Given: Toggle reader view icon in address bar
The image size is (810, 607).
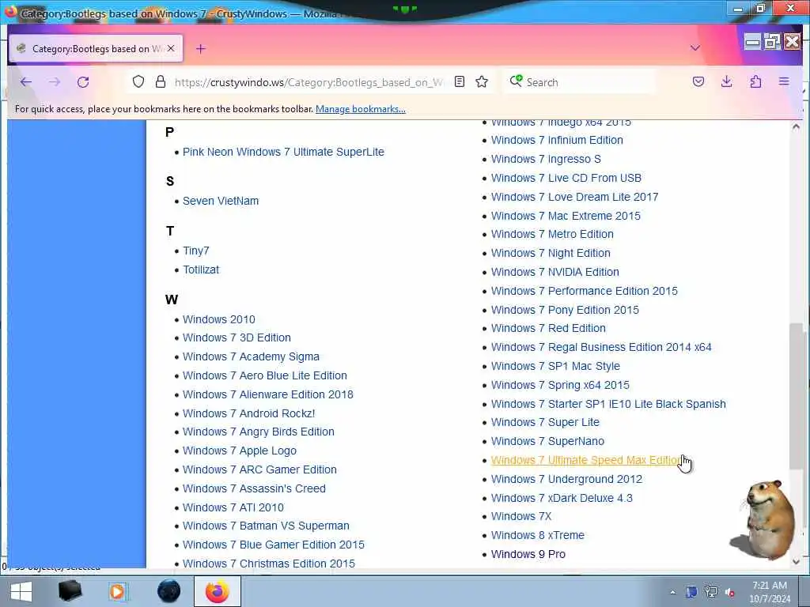Looking at the screenshot, I should coord(460,81).
